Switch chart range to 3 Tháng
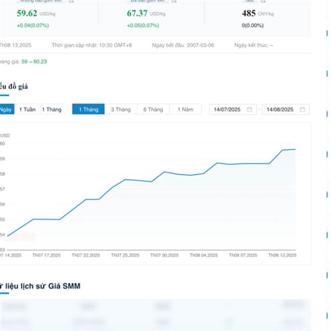Image resolution: width=331 pixels, height=331 pixels. pyautogui.click(x=121, y=109)
